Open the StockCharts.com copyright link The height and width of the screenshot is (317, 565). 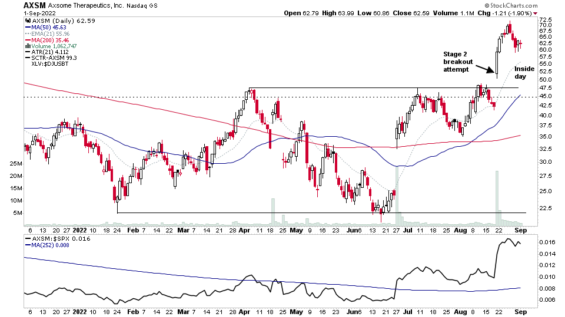click(x=511, y=5)
